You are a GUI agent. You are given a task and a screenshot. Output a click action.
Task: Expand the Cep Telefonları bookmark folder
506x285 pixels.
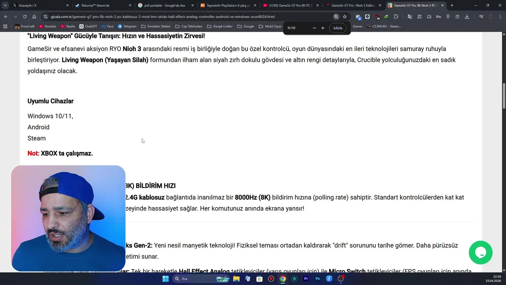coord(189,27)
